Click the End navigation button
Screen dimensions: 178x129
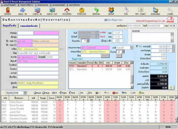[72, 93]
